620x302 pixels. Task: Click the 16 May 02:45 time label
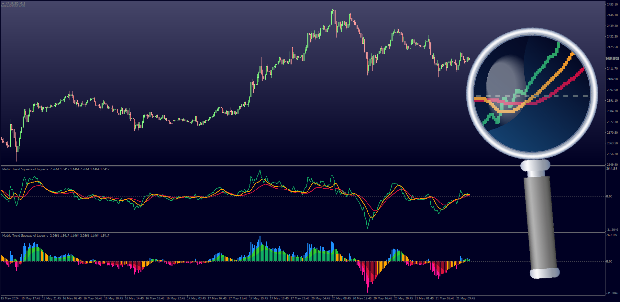click(x=72, y=298)
